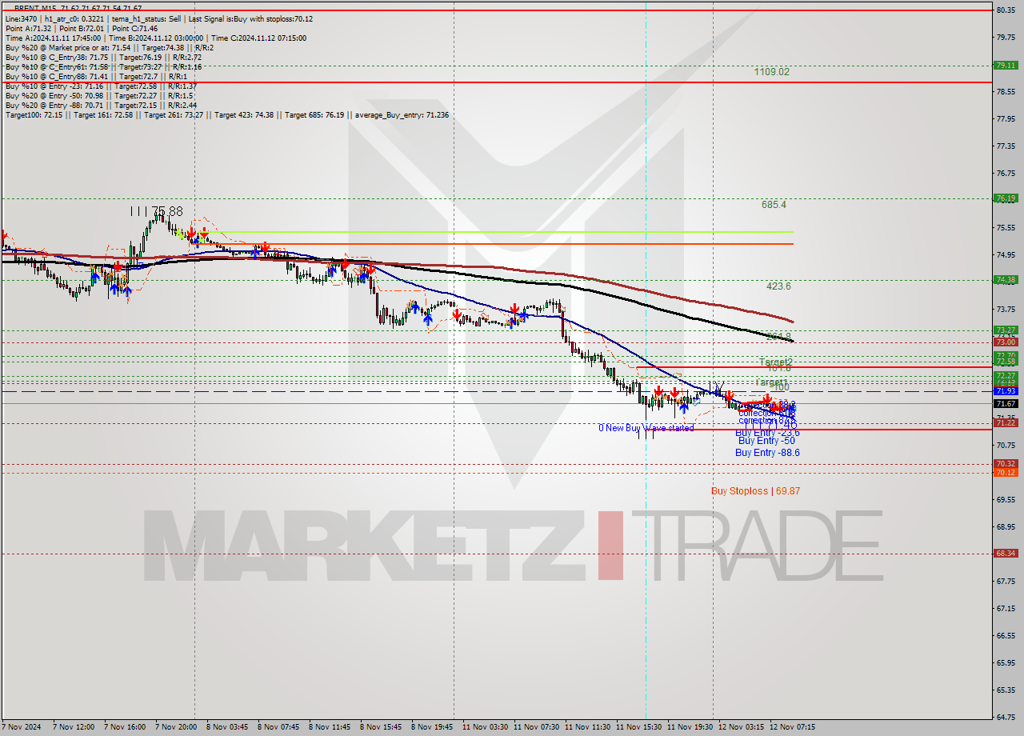This screenshot has height=736, width=1024.
Task: Click the green 79.11 price tag
Action: click(1006, 66)
